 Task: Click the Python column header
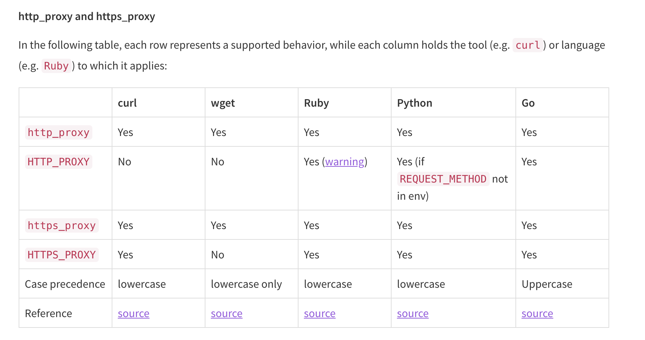pyautogui.click(x=414, y=103)
